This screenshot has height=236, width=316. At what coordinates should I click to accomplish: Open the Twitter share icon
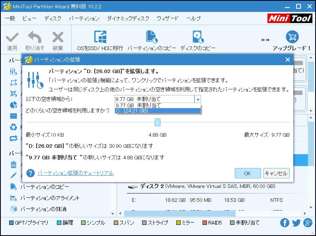point(296,223)
